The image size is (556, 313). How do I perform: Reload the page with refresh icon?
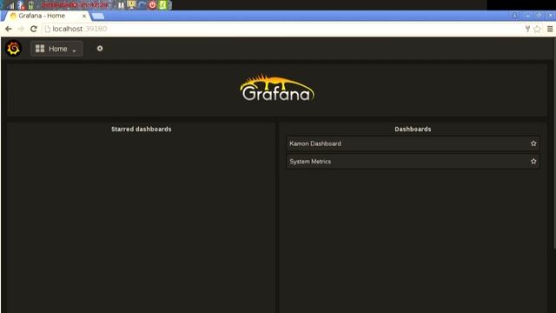(x=34, y=29)
